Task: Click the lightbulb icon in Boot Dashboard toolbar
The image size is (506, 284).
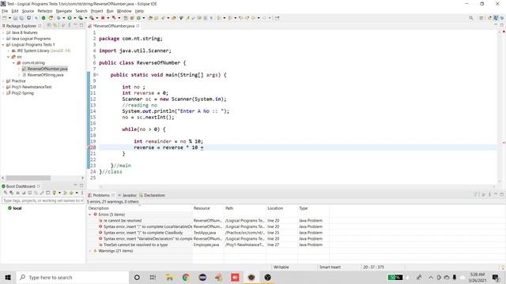Action: point(55,192)
